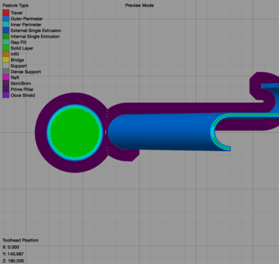This screenshot has height=264, width=279.
Task: Click the Preview Mode label
Action: point(139,6)
